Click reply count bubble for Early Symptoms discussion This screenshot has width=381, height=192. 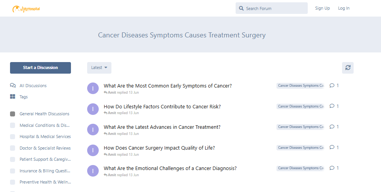(334, 85)
